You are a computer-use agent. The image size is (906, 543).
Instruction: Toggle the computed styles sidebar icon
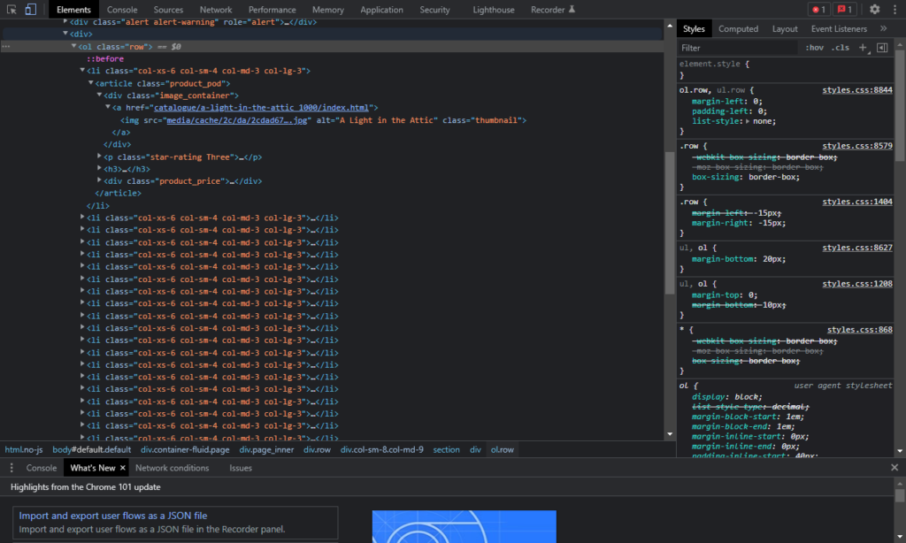(x=882, y=48)
